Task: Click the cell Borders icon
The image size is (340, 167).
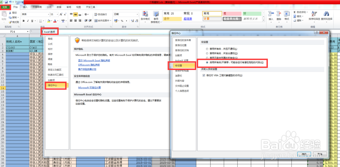Action: (x=40, y=21)
